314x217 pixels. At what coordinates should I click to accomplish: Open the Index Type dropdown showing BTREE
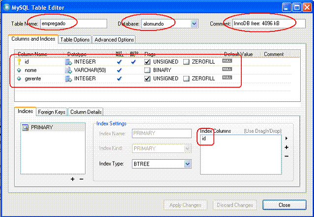pyautogui.click(x=187, y=164)
